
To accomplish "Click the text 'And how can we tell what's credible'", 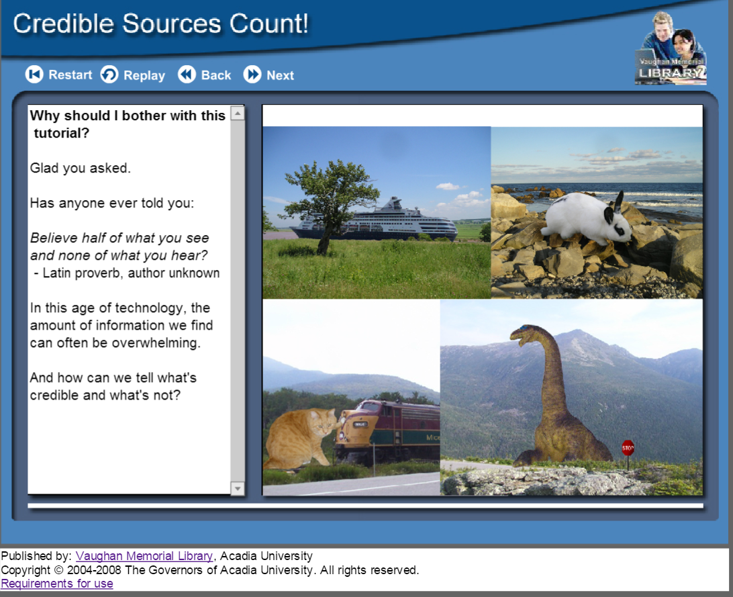I will (113, 386).
